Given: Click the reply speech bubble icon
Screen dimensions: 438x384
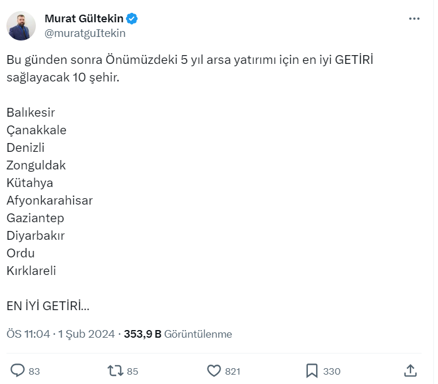Looking at the screenshot, I should tap(18, 371).
